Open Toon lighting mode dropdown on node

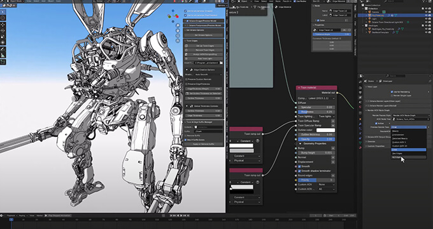(327, 117)
